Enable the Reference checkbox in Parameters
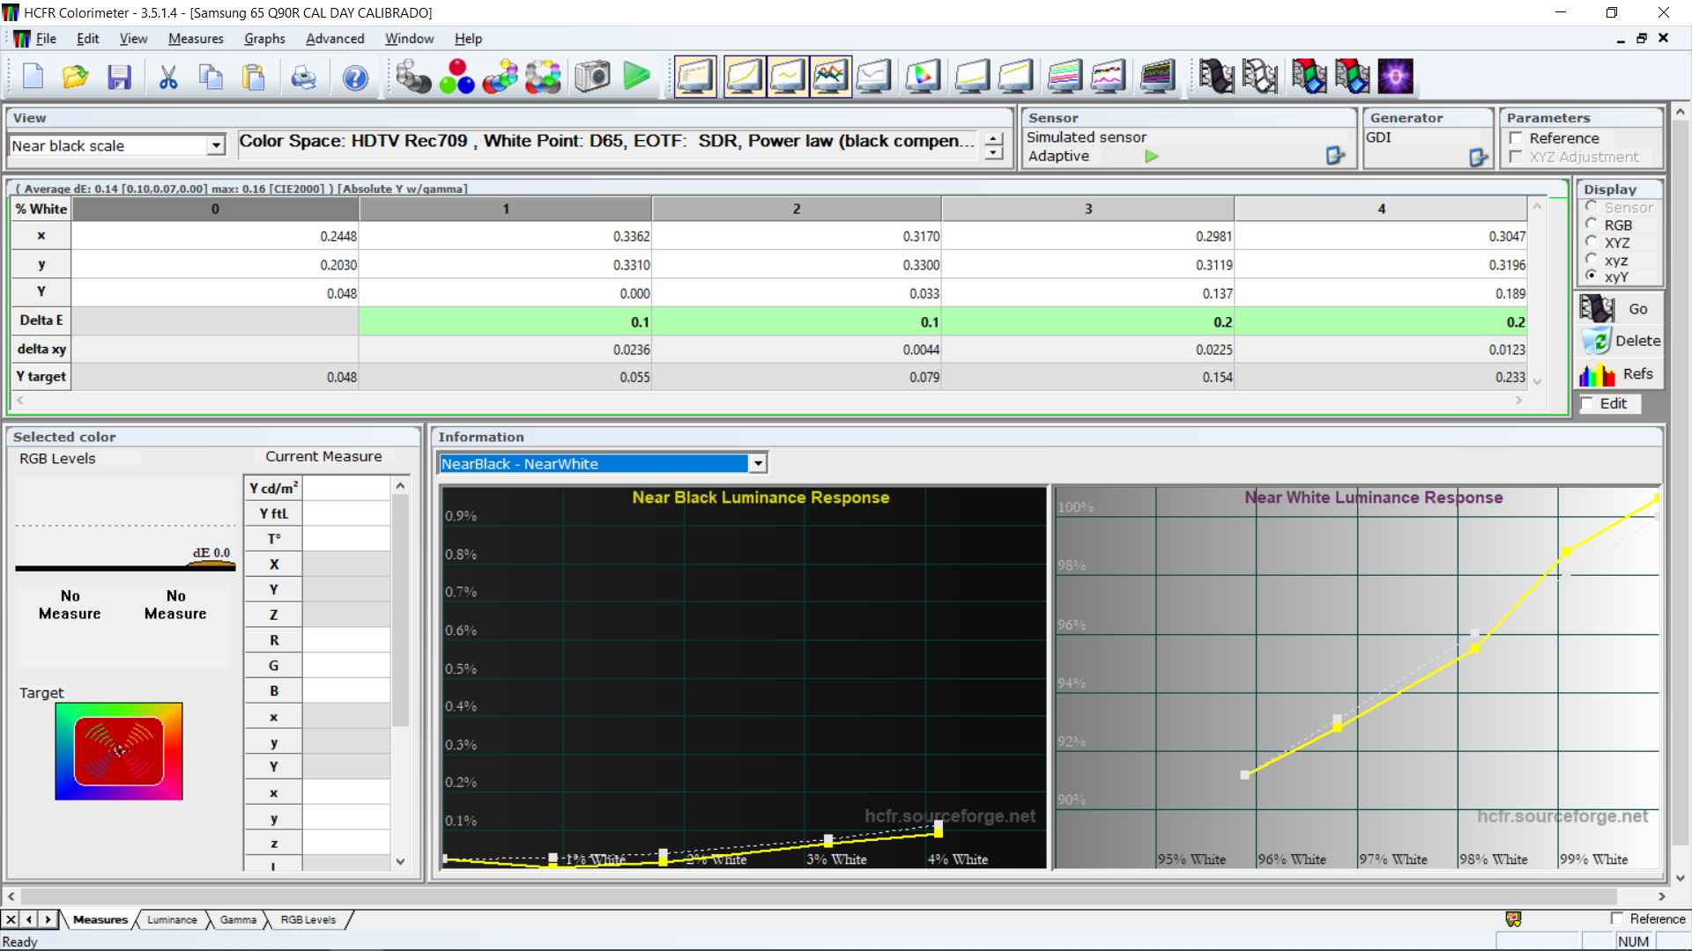The height and width of the screenshot is (951, 1692). pyautogui.click(x=1517, y=138)
